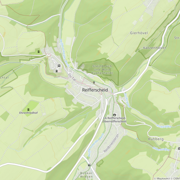Select the Gierhövel place label

tap(139, 33)
